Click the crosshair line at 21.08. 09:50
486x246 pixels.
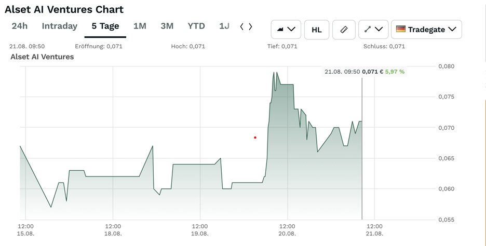pos(361,156)
